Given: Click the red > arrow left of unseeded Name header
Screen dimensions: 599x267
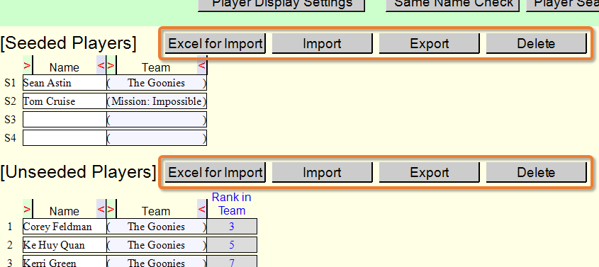Looking at the screenshot, I should 27,209.
